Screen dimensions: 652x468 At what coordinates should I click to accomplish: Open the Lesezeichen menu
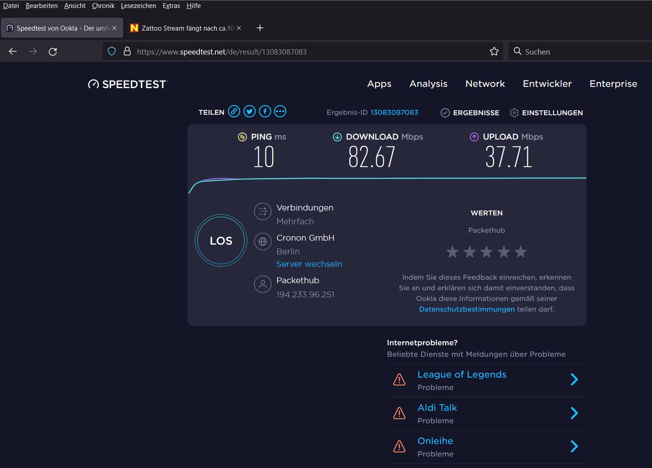point(138,6)
